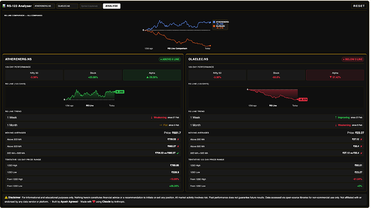Click ATHERENERG Stock +25.88% performance tile
Viewport: 371px width, 208px height.
(93, 75)
